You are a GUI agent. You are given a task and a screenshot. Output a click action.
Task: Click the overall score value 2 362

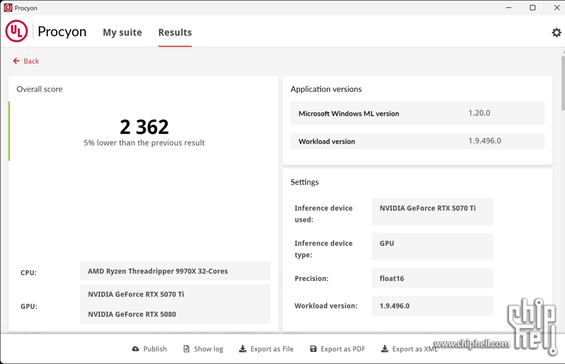pyautogui.click(x=144, y=126)
